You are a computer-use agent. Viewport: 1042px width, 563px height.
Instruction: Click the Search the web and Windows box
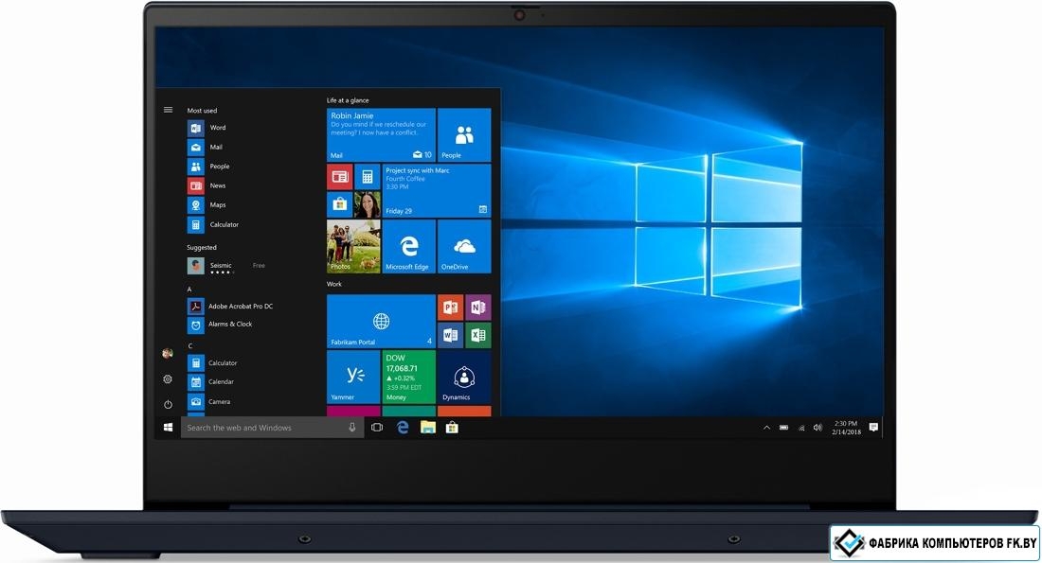[272, 428]
